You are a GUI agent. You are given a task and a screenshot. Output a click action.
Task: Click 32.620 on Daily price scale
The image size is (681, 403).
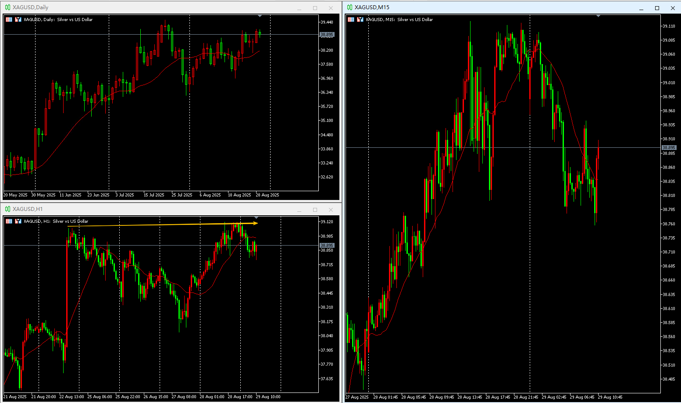327,177
